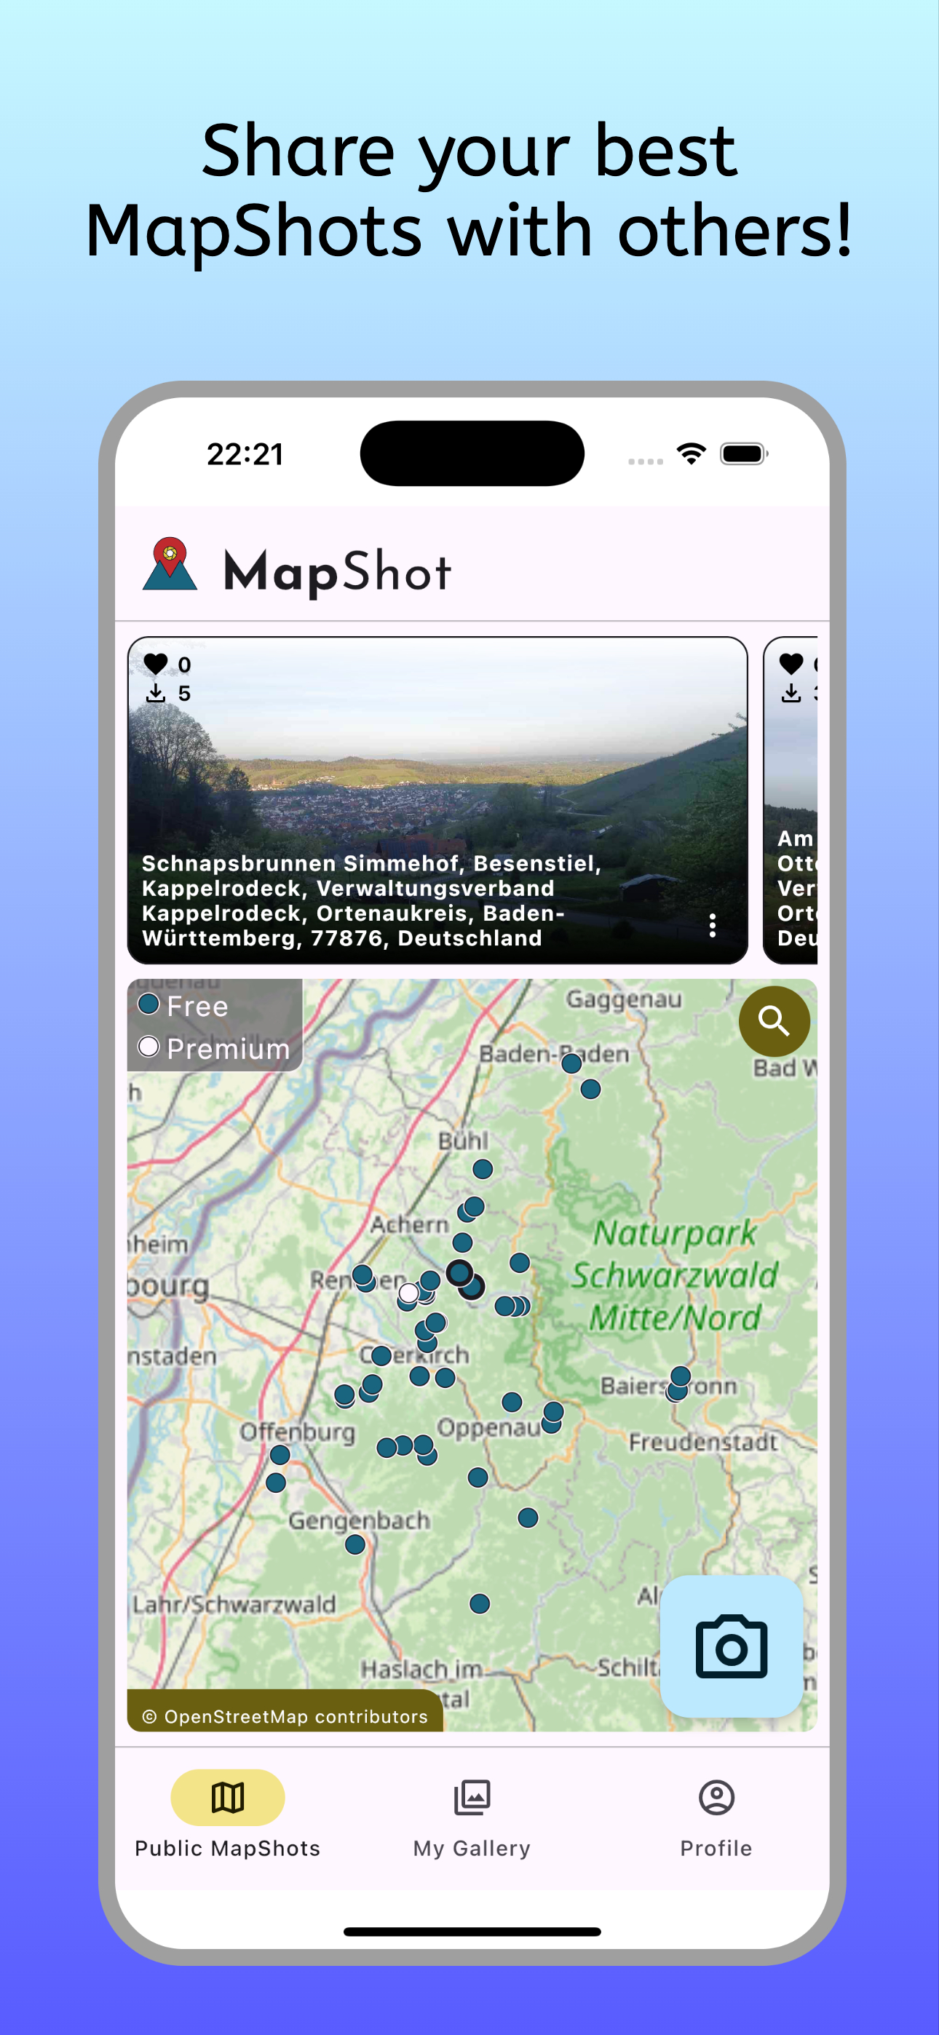939x2035 pixels.
Task: Tap the download icon on the second card
Action: 791,693
